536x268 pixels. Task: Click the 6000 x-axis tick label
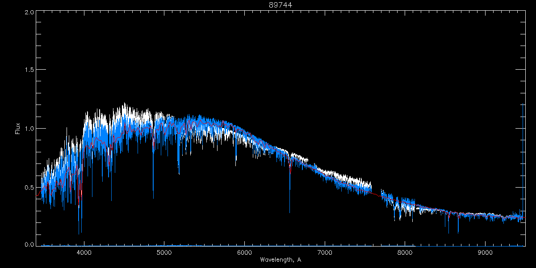point(244,252)
